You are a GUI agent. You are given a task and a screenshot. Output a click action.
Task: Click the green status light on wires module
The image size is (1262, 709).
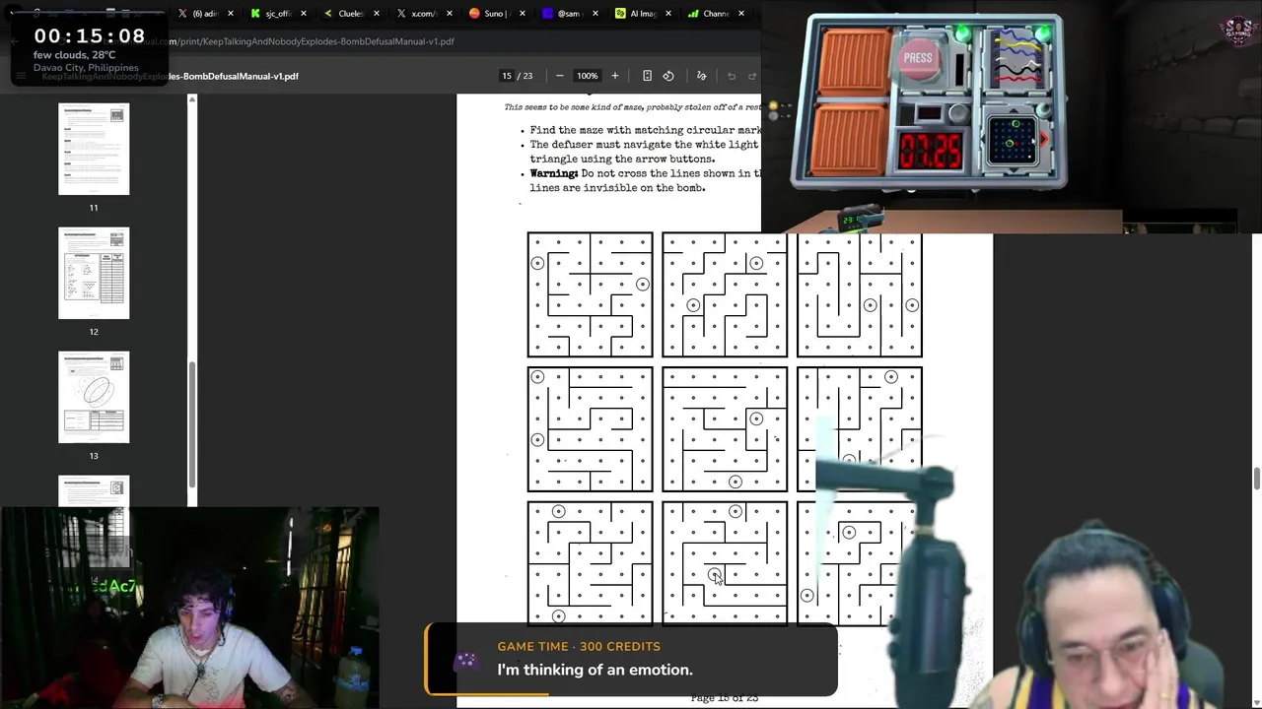click(1044, 32)
